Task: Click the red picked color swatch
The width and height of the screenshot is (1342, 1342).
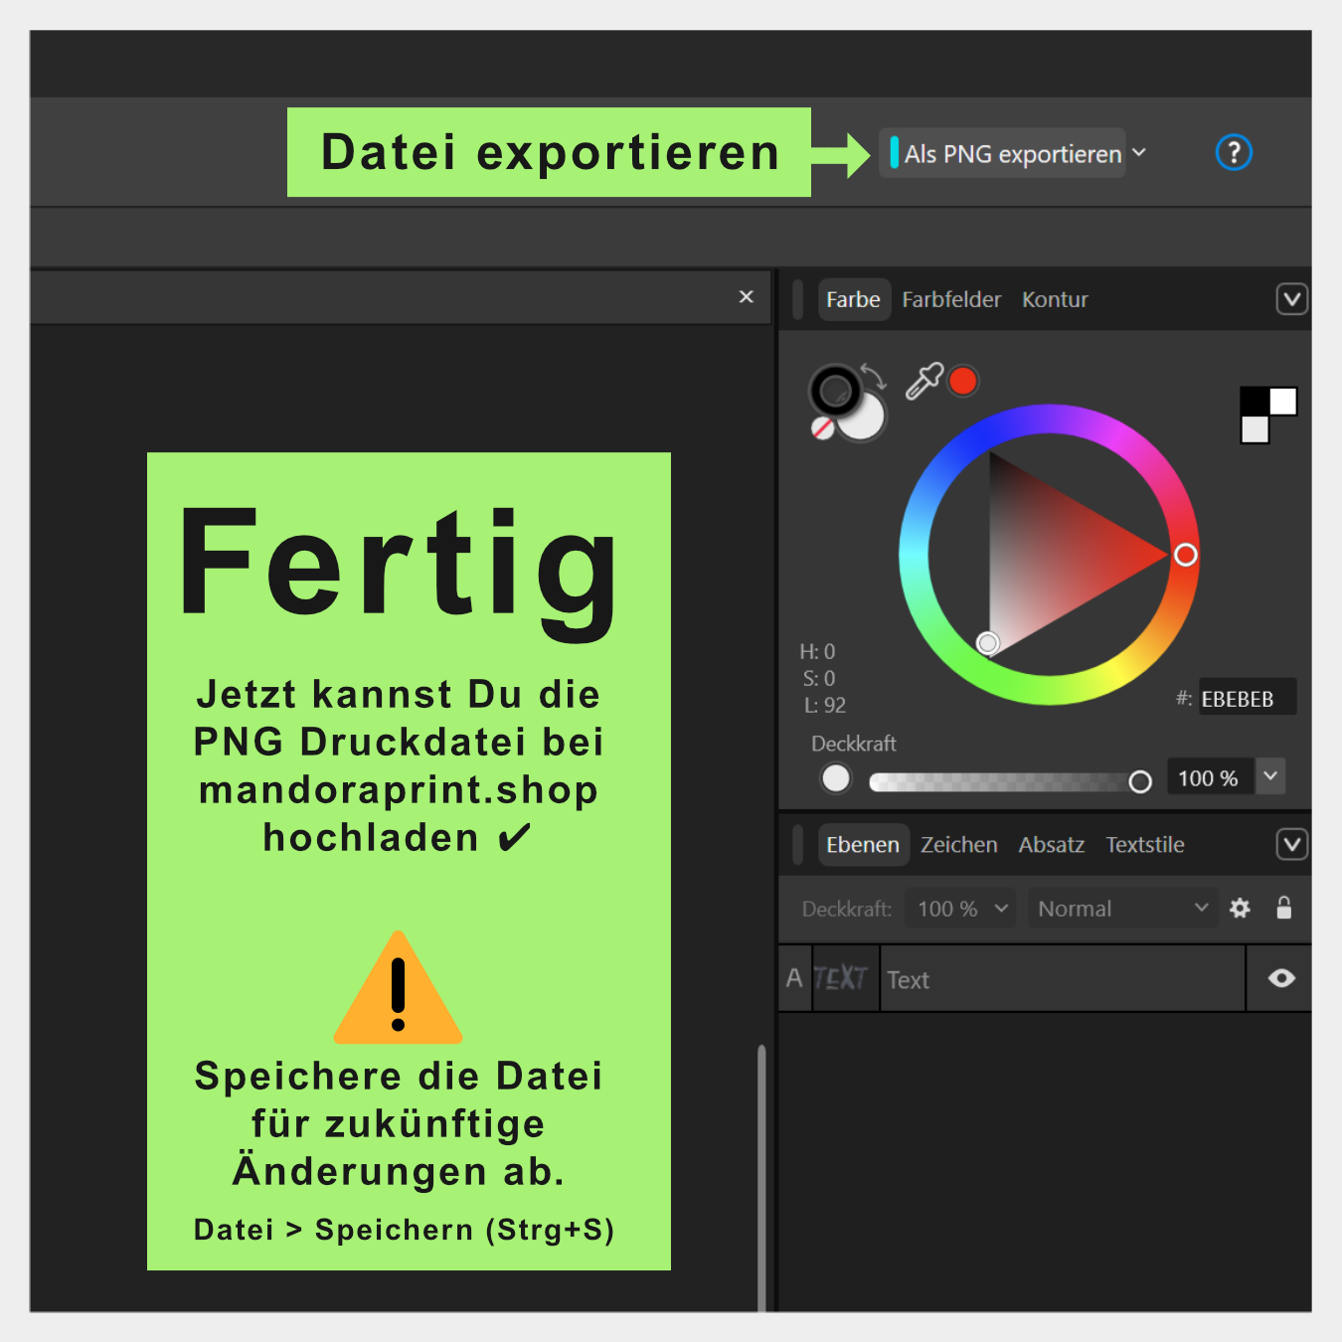Action: coord(962,381)
